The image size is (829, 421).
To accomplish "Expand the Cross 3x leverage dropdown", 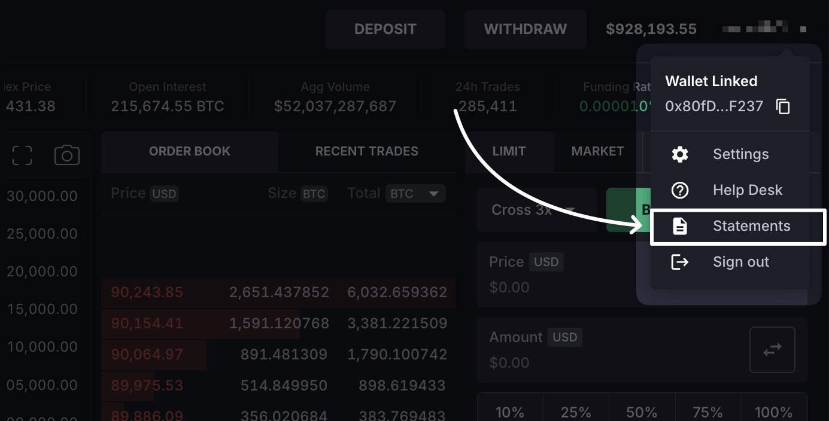I will pyautogui.click(x=536, y=210).
